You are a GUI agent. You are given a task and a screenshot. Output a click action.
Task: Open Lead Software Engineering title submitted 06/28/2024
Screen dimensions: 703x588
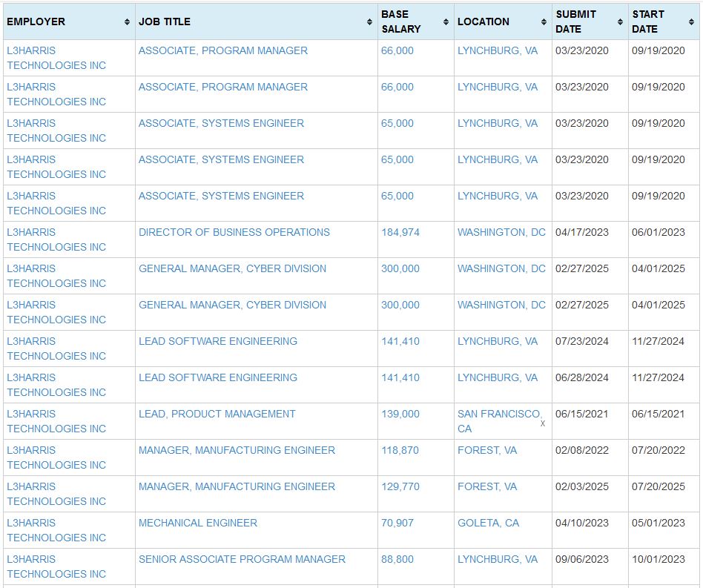218,377
